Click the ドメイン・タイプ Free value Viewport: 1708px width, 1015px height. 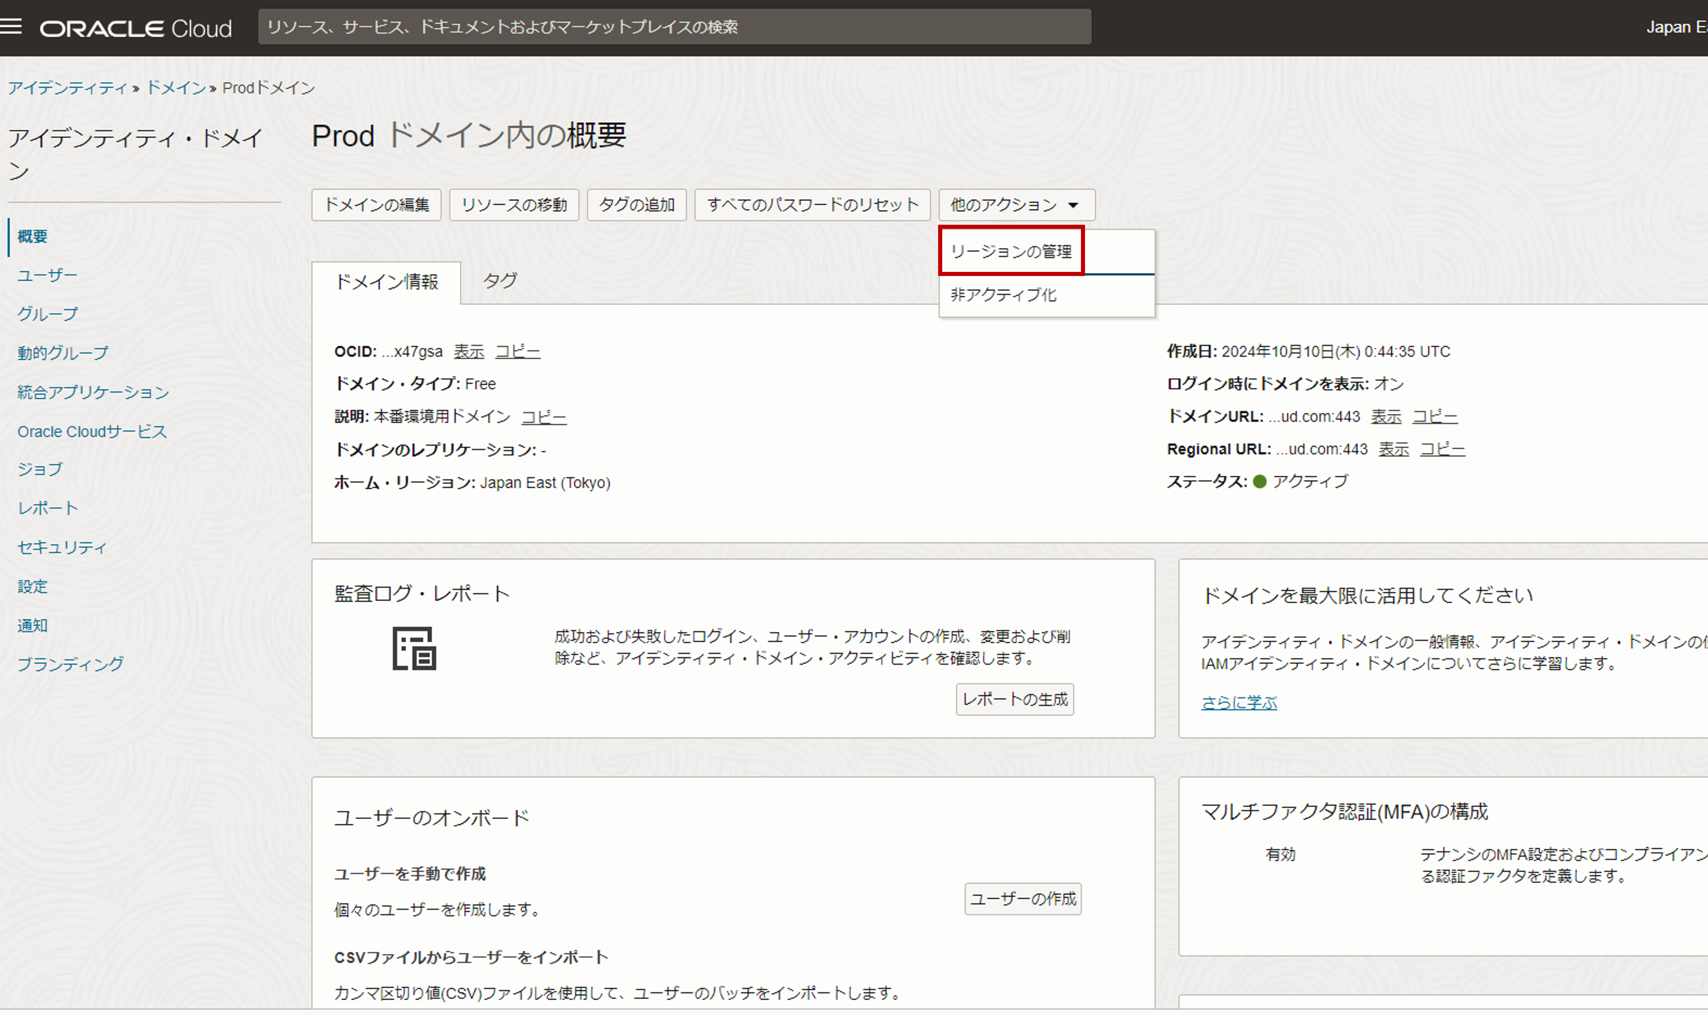click(481, 384)
